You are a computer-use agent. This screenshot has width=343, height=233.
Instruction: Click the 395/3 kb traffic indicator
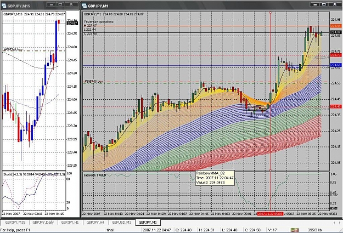[x=314, y=230]
